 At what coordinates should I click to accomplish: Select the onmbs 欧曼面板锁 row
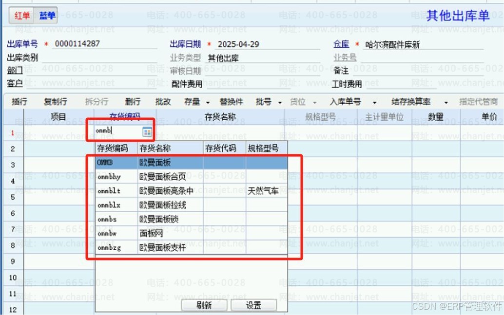[191, 219]
